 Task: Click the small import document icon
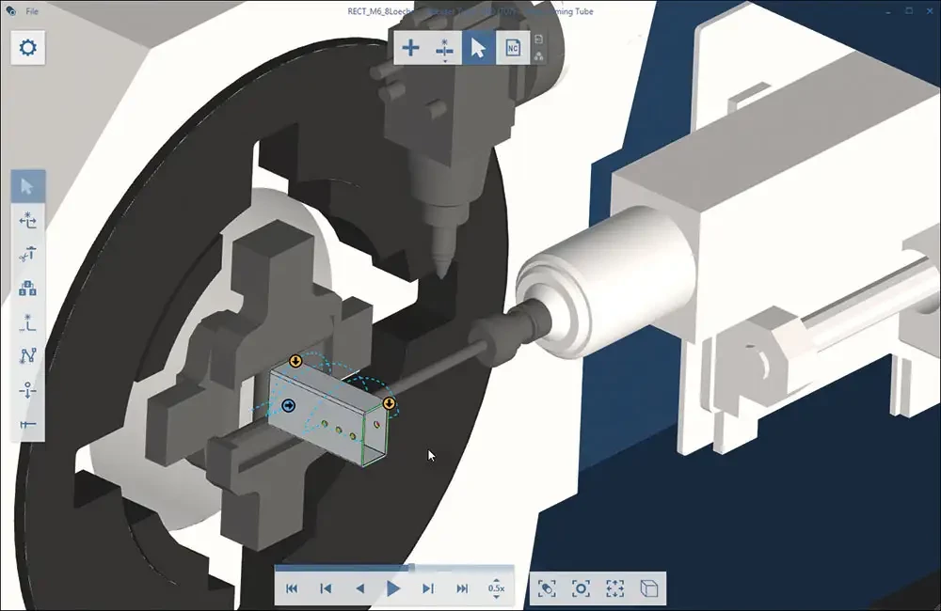tap(539, 39)
